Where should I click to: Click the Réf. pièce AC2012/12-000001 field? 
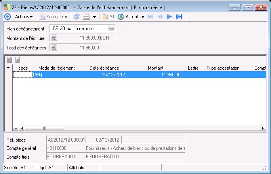point(66,140)
